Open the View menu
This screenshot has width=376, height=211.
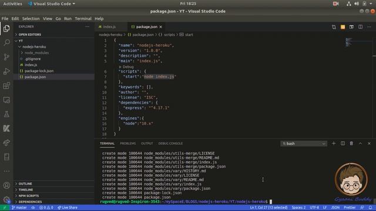tap(48, 18)
